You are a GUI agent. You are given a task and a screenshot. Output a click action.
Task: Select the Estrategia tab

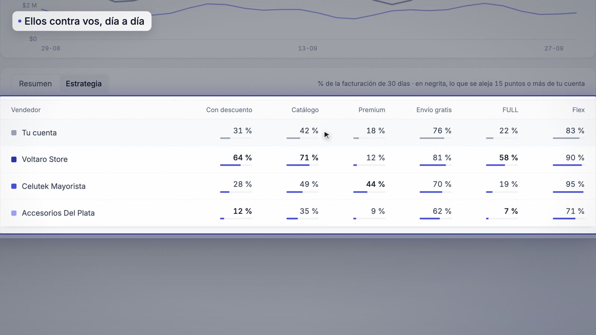pyautogui.click(x=84, y=84)
